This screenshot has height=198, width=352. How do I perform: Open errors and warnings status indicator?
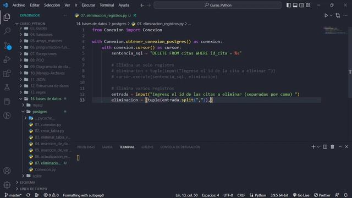tap(51, 195)
